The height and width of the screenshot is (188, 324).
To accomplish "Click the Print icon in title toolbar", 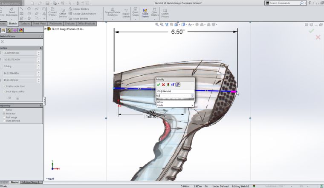I will click(x=55, y=3).
